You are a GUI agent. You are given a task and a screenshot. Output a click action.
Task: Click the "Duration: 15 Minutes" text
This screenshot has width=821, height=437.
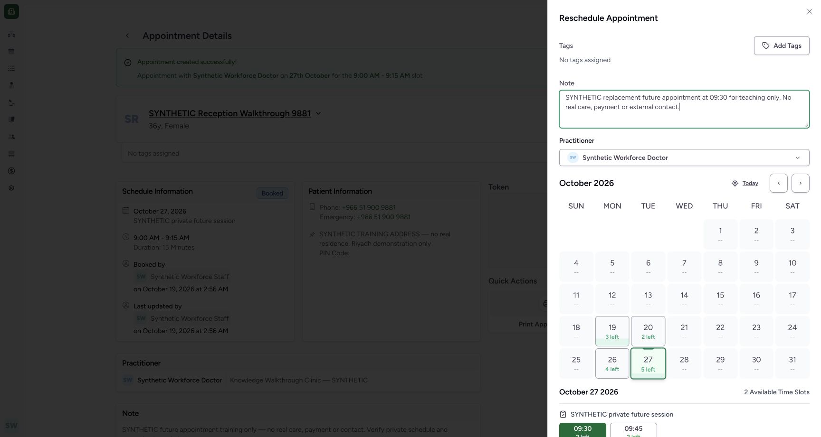pyautogui.click(x=164, y=247)
